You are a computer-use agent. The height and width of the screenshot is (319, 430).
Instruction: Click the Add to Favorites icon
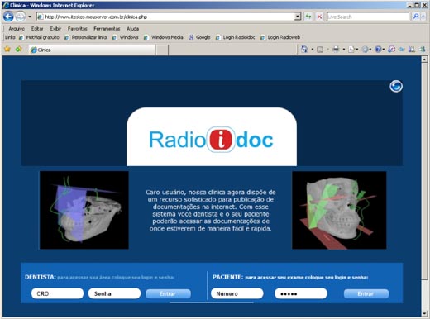tap(18, 50)
